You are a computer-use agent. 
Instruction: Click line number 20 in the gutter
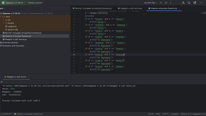(x=74, y=54)
